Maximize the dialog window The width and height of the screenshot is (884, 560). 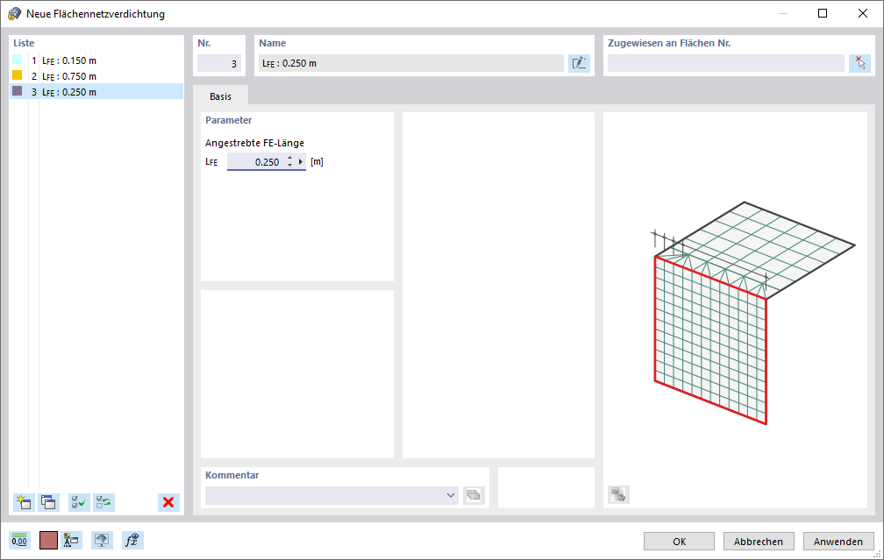823,13
